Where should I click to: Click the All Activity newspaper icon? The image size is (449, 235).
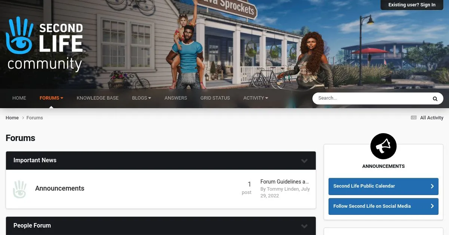point(413,118)
